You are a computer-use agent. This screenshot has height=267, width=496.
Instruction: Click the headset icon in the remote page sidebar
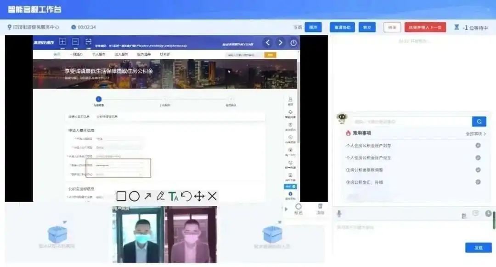[290, 112]
